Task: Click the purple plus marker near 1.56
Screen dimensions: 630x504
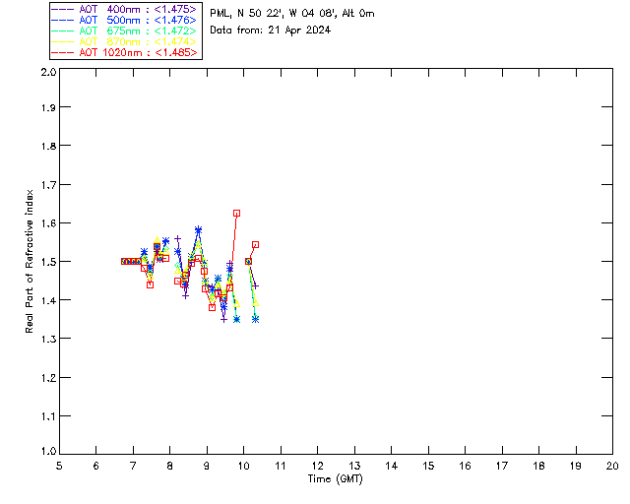Action: 177,239
